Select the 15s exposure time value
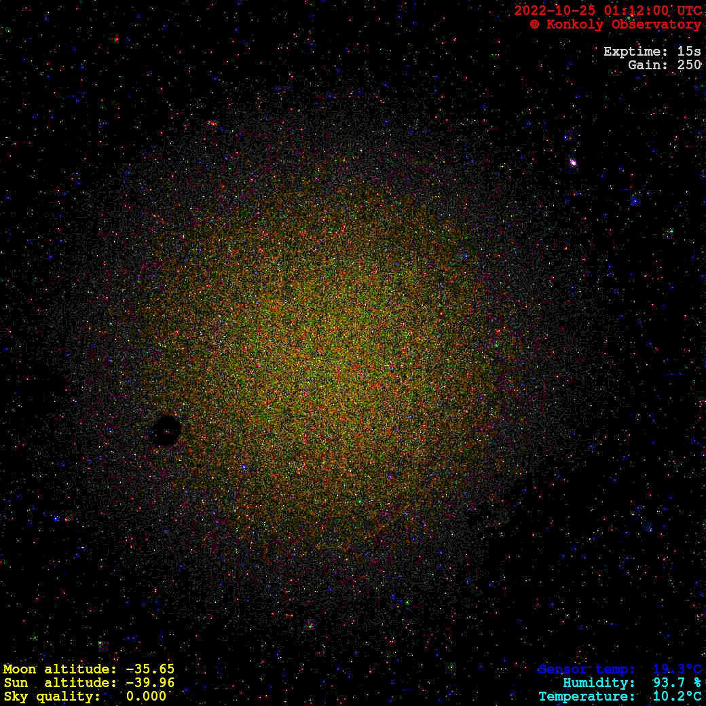 (x=689, y=52)
